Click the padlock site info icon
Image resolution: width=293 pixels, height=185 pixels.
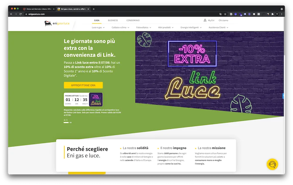pyautogui.click(x=26, y=14)
